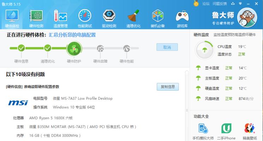
Task: Click the CPU temperature gauge dial
Action: 204,50
